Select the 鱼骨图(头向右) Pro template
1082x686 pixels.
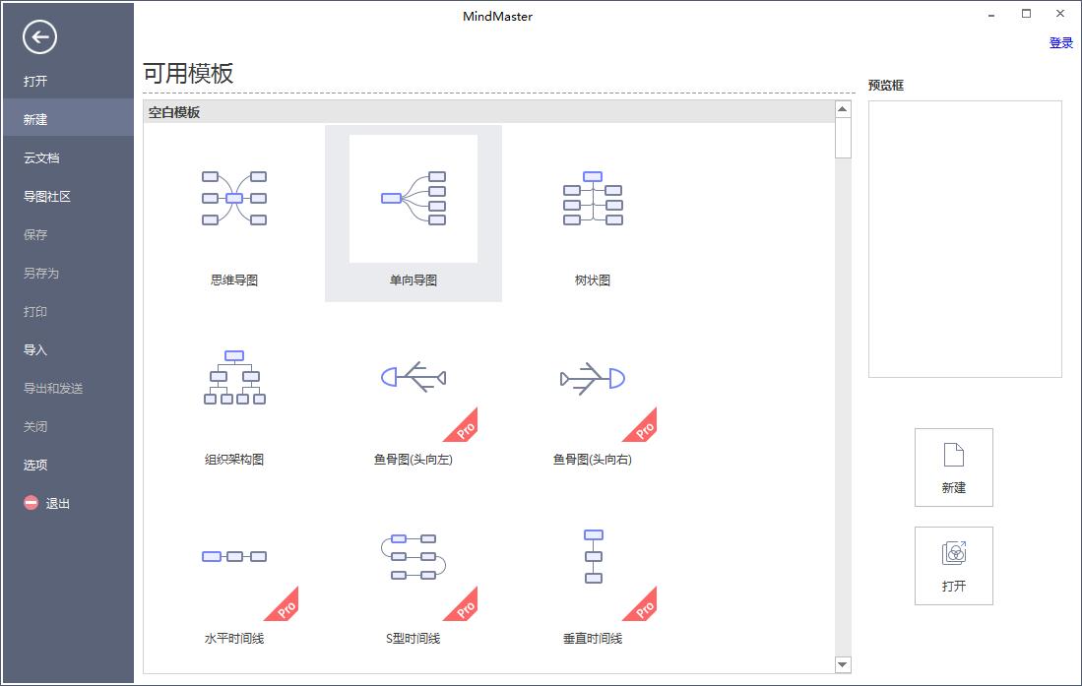pyautogui.click(x=592, y=379)
